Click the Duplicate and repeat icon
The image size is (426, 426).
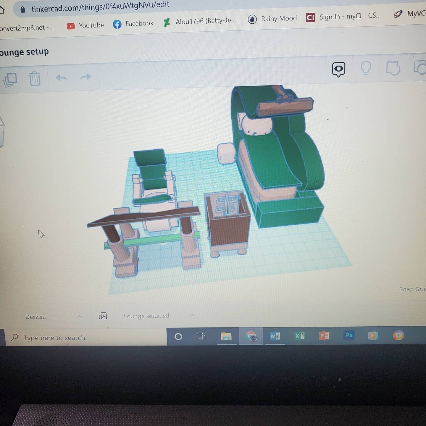click(x=10, y=80)
